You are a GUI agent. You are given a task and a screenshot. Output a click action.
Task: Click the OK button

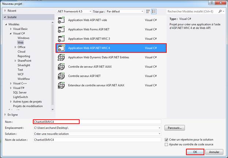tap(195, 152)
